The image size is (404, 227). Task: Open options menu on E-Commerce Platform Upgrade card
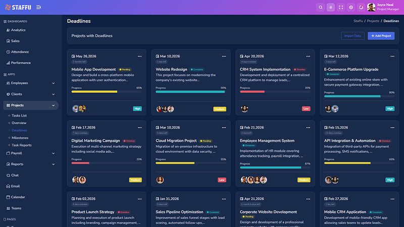click(392, 56)
